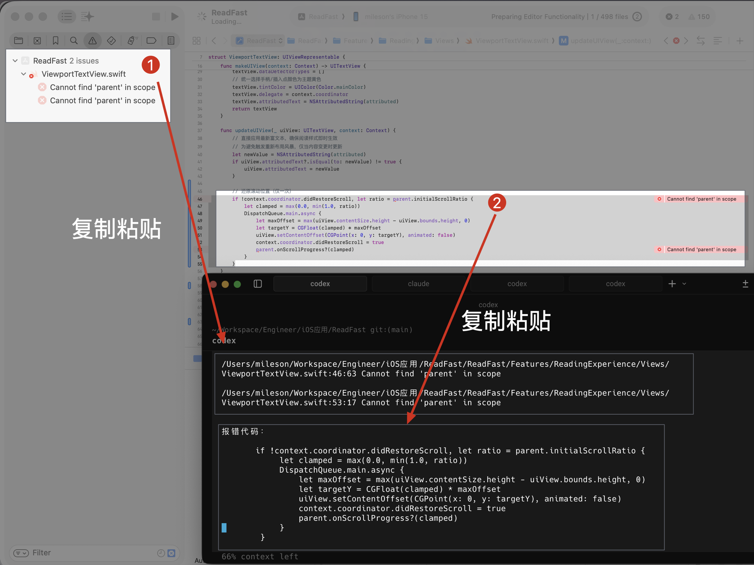The image size is (754, 565).
Task: Open the bookmark navigator
Action: 55,40
